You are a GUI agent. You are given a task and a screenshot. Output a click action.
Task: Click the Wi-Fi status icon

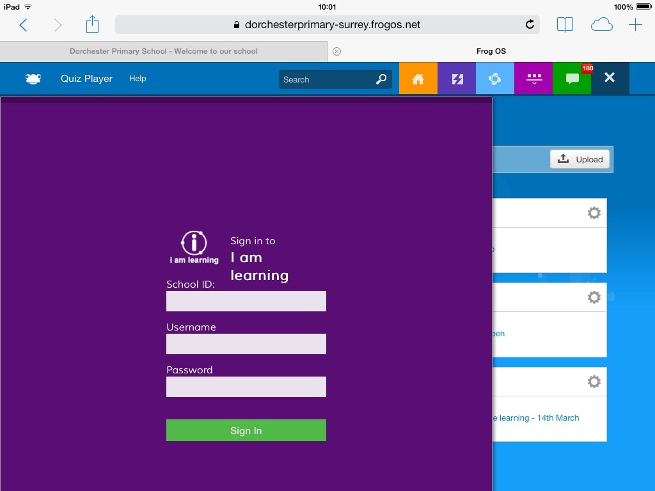click(28, 6)
